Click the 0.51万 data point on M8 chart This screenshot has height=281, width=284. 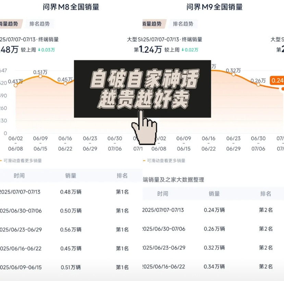(x=40, y=76)
